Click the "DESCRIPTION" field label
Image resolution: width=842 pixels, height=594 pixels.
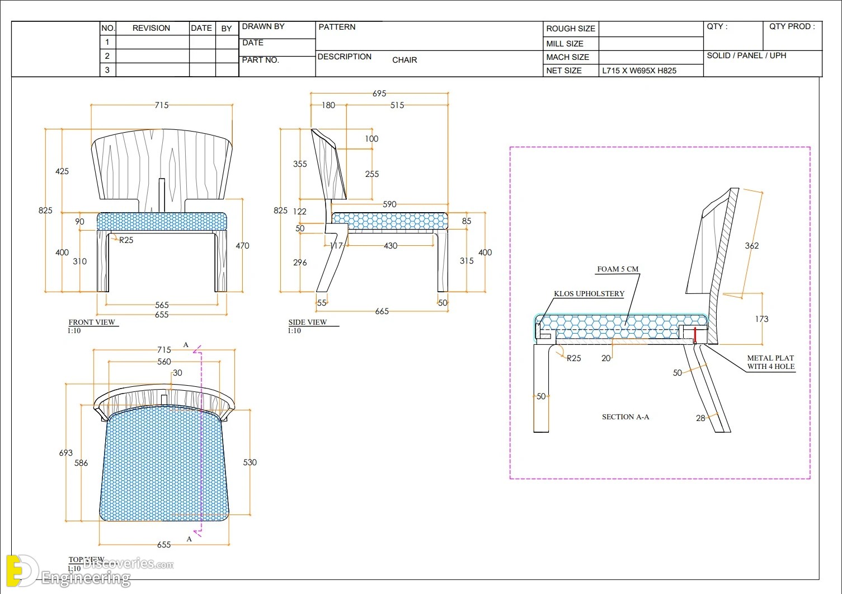[x=345, y=57]
